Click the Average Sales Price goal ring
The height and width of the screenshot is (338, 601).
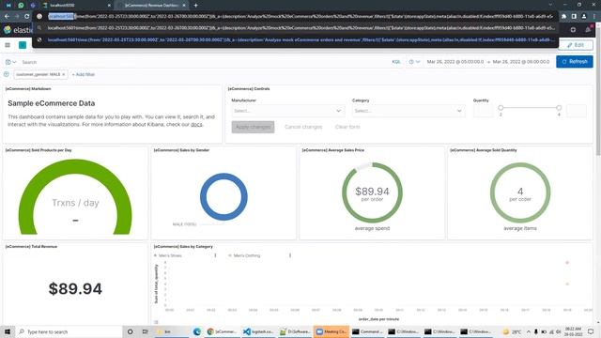coord(372,192)
